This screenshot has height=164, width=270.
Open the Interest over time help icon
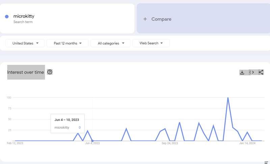pyautogui.click(x=50, y=72)
